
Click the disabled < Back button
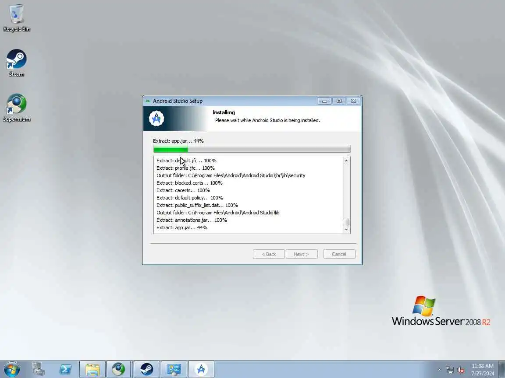(x=269, y=254)
